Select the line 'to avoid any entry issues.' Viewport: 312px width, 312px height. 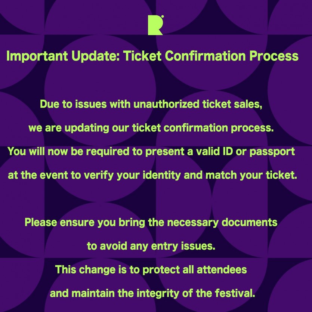coord(151,246)
